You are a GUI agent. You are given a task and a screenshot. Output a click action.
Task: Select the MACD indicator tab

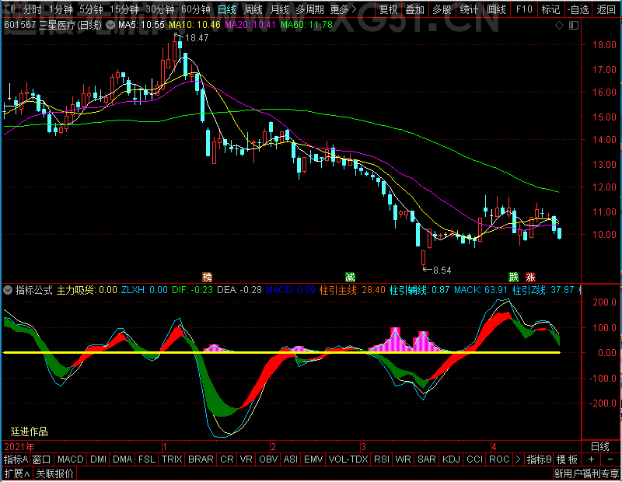[x=71, y=459]
